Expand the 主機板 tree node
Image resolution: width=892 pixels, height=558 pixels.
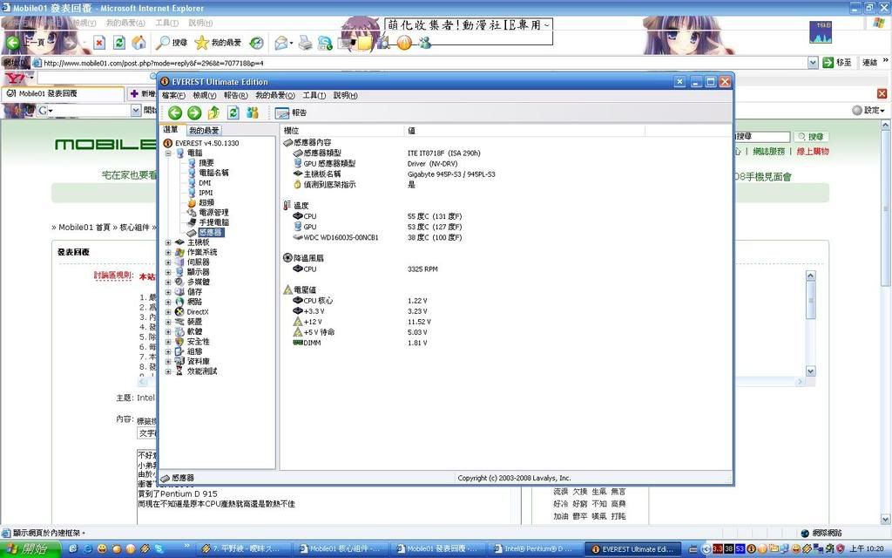(x=168, y=242)
